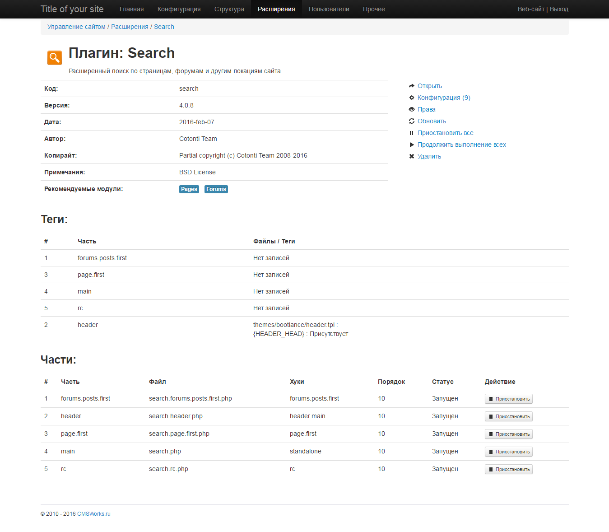The image size is (609, 532).
Task: Open the Структура navigation item
Action: point(229,9)
